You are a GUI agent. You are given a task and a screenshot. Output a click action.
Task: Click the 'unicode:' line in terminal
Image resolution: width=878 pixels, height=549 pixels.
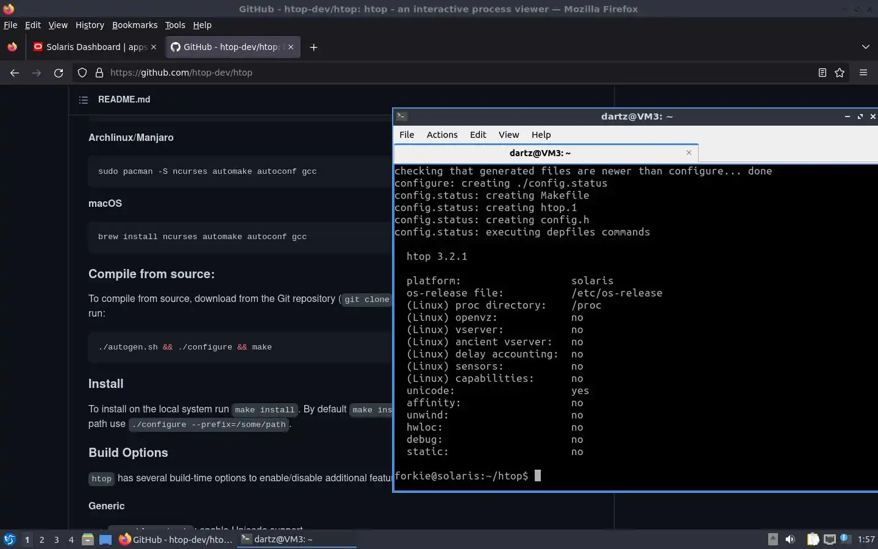498,390
